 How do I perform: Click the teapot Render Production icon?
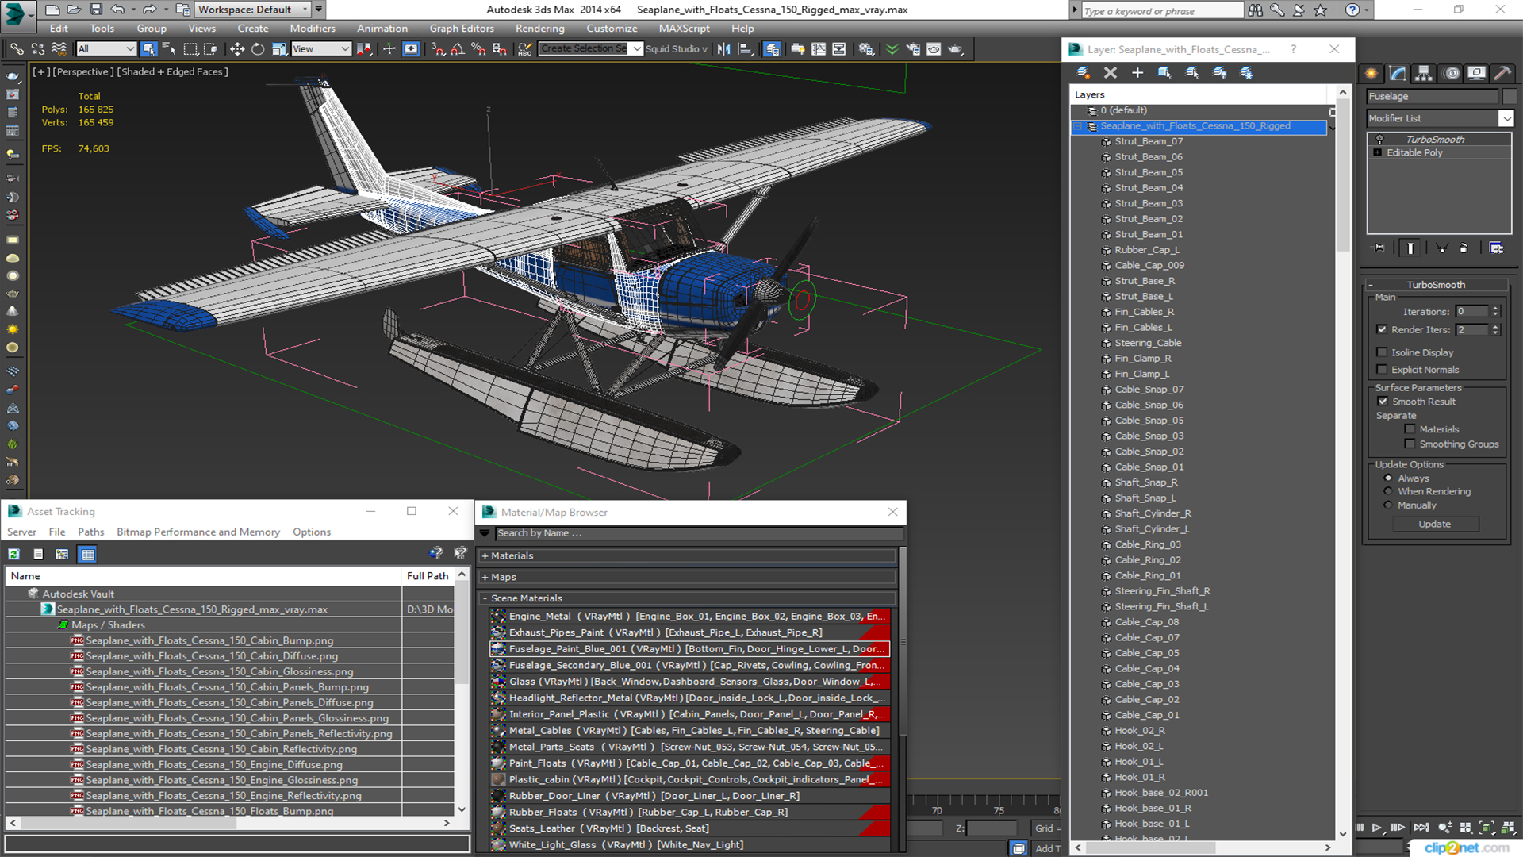click(956, 49)
